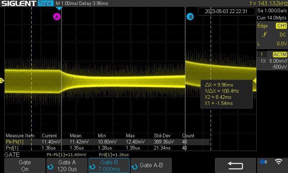
Task: Click the return back arrow button
Action: pyautogui.click(x=235, y=165)
